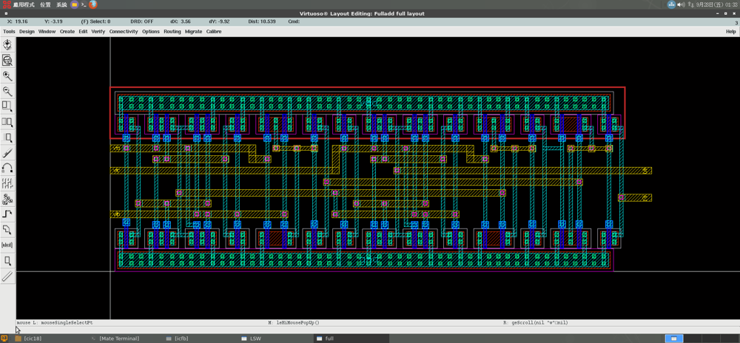The image size is (740, 343).
Task: Pick the Ruler tool icon
Action: click(x=7, y=276)
